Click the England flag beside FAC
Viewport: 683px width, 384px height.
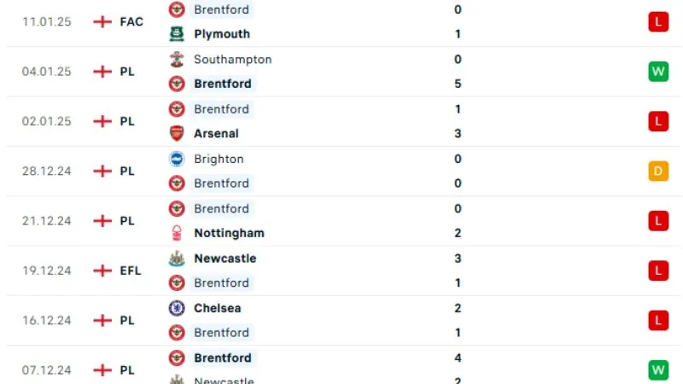pyautogui.click(x=102, y=21)
